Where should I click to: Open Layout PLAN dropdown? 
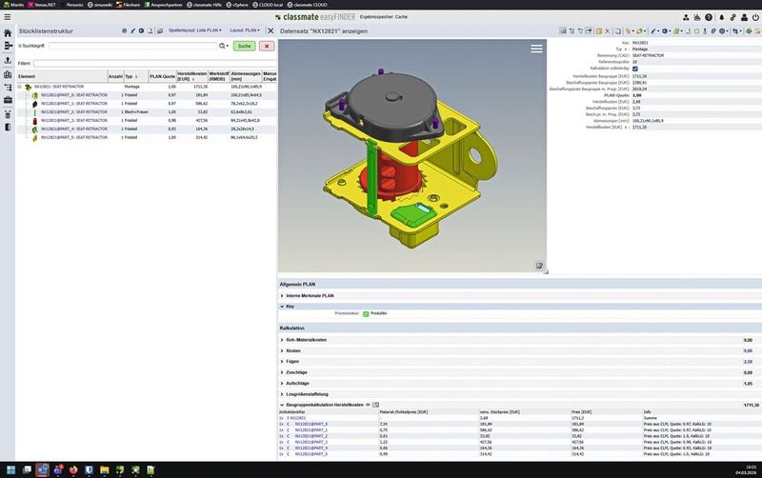[x=245, y=30]
